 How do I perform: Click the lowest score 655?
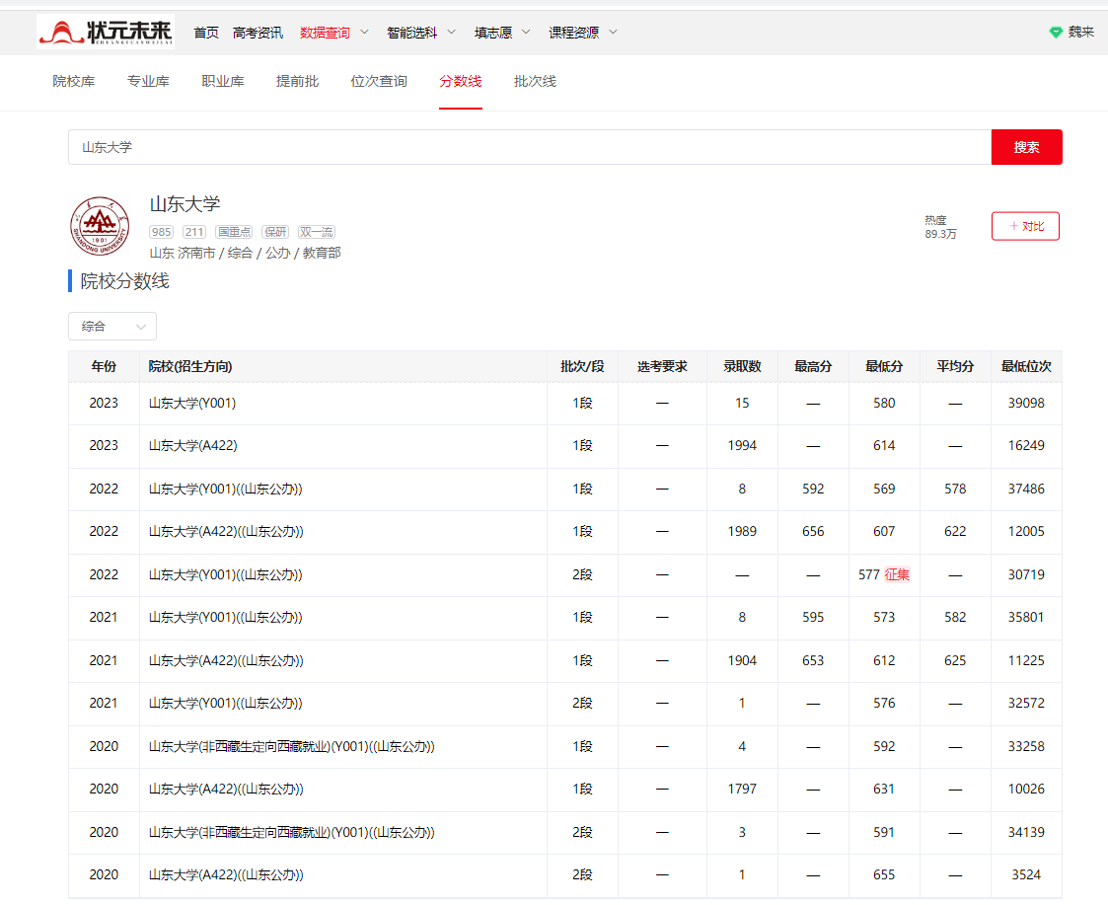[x=884, y=874]
